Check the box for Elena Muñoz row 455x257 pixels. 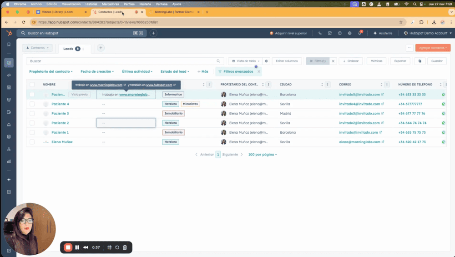click(32, 142)
